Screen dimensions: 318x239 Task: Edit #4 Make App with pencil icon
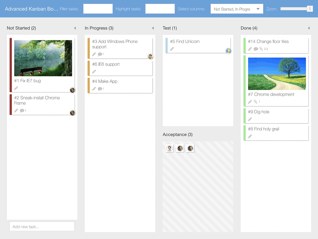[x=94, y=89]
